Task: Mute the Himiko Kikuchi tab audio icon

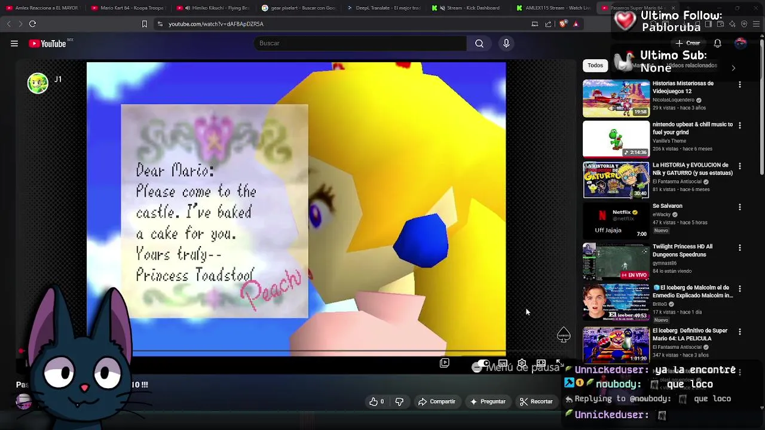Action: (188, 8)
